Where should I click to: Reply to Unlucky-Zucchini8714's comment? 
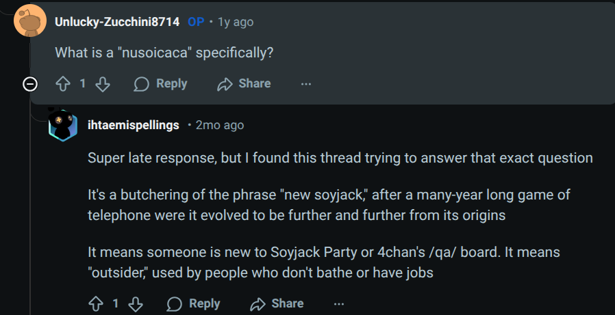(161, 84)
